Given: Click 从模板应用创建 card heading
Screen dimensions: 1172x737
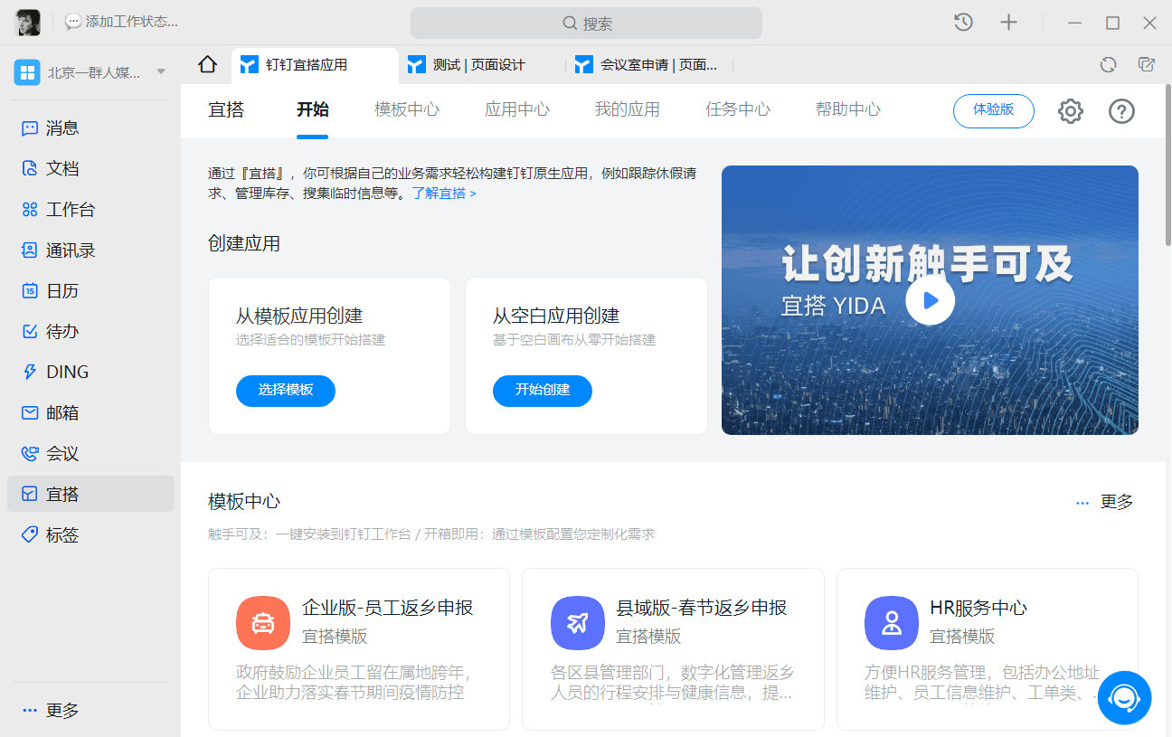Looking at the screenshot, I should tap(299, 316).
